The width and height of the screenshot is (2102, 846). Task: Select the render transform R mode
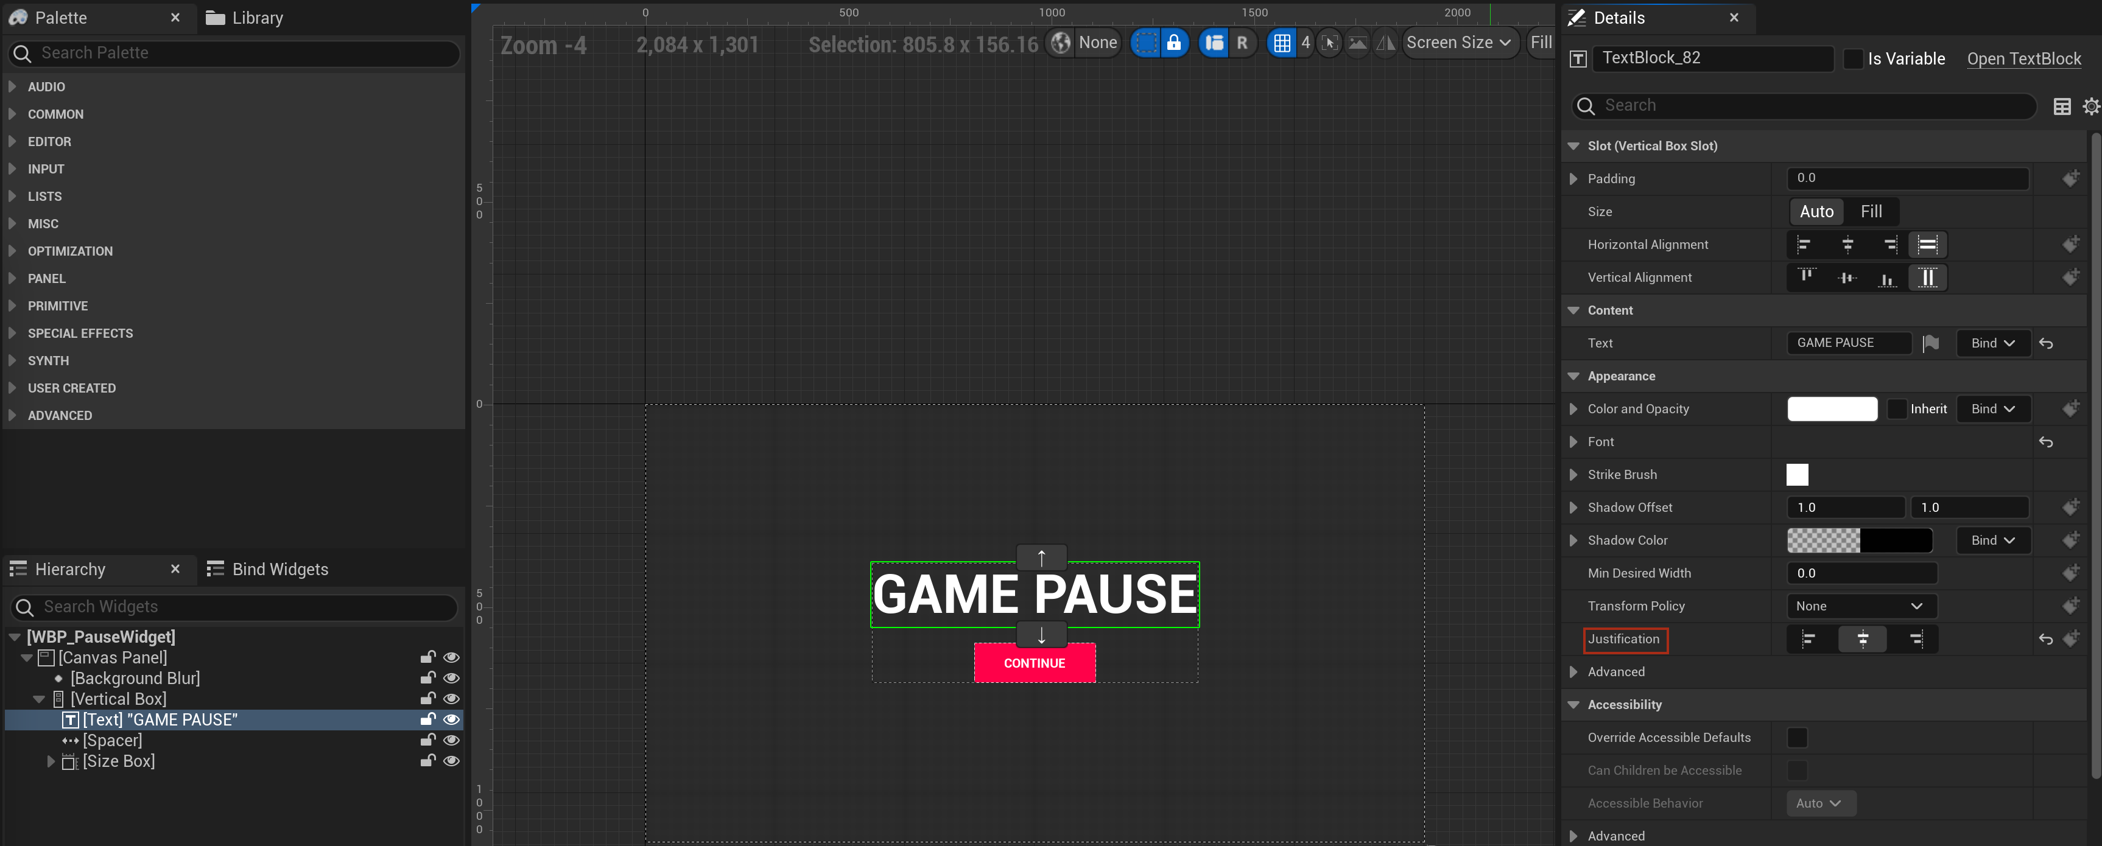tap(1242, 43)
